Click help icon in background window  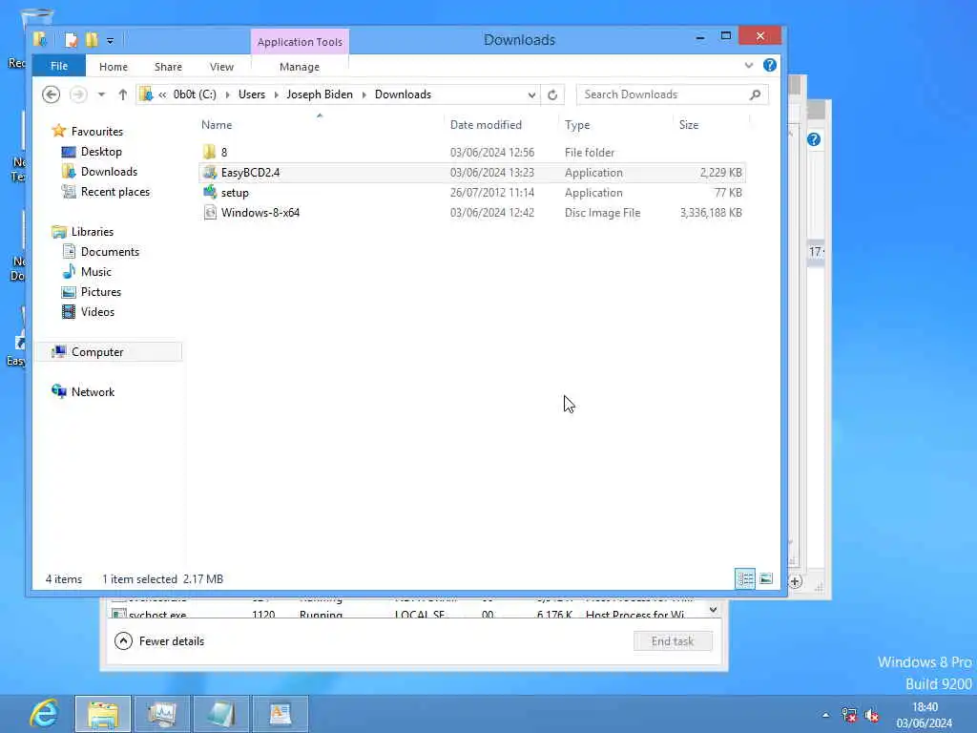(813, 139)
